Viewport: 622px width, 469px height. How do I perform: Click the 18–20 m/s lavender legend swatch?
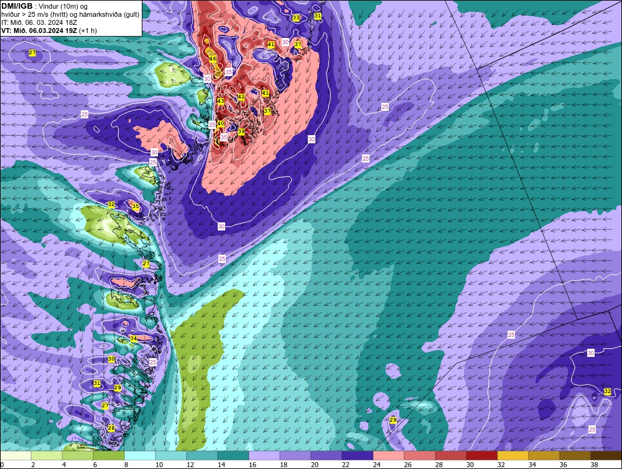[x=295, y=455]
